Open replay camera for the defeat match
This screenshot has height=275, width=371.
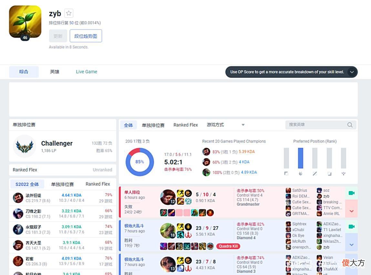click(352, 193)
